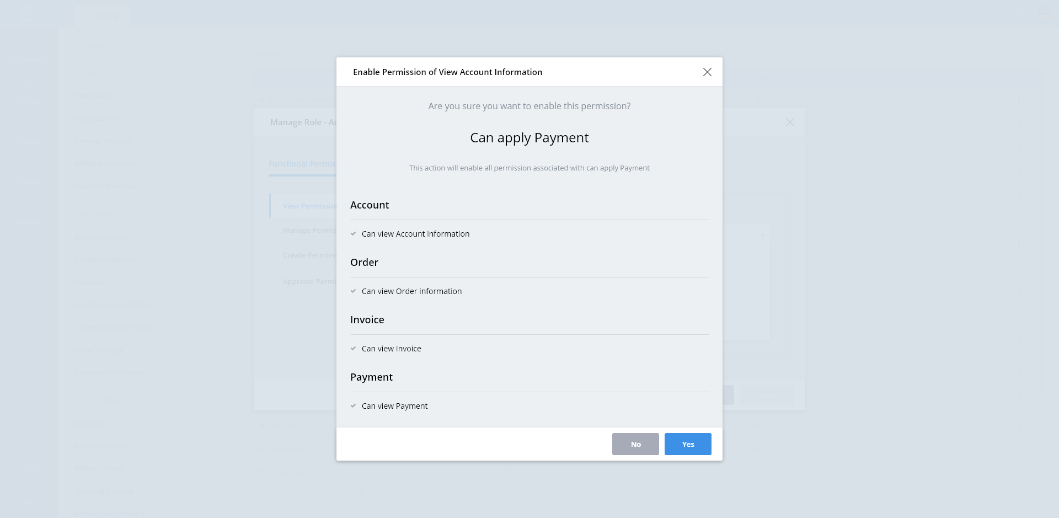This screenshot has width=1059, height=518.
Task: Click checkmark beside Can view Payment
Action: click(354, 406)
